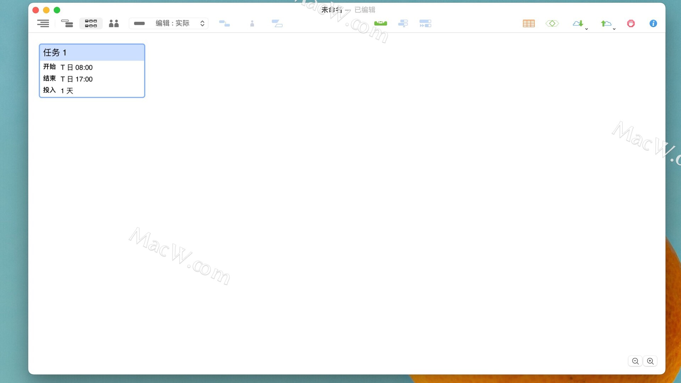Zoom out with the minus magnifier
This screenshot has width=681, height=383.
click(635, 361)
